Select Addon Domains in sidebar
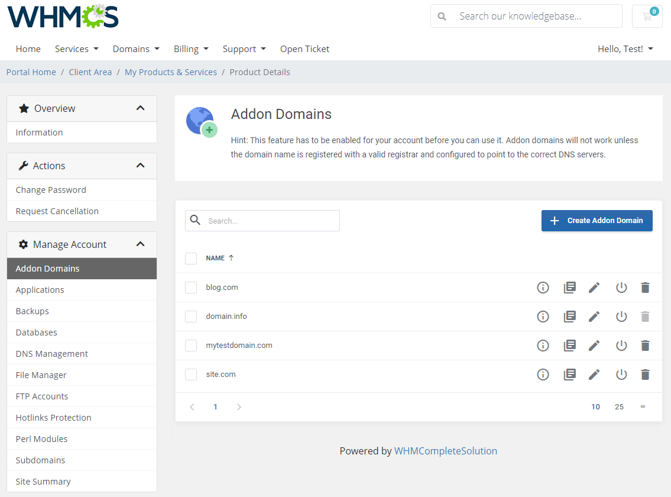671x497 pixels. click(x=82, y=269)
